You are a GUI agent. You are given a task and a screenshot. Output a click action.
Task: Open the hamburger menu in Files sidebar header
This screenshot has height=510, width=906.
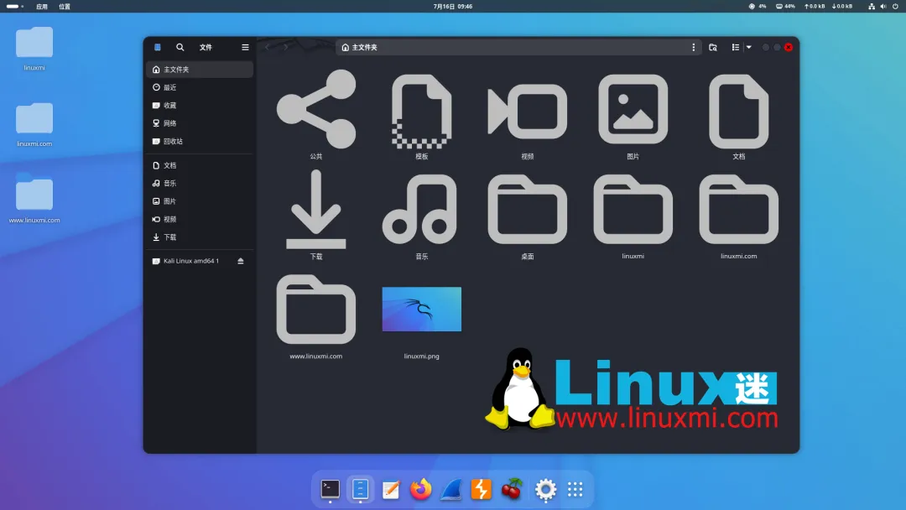tap(245, 47)
